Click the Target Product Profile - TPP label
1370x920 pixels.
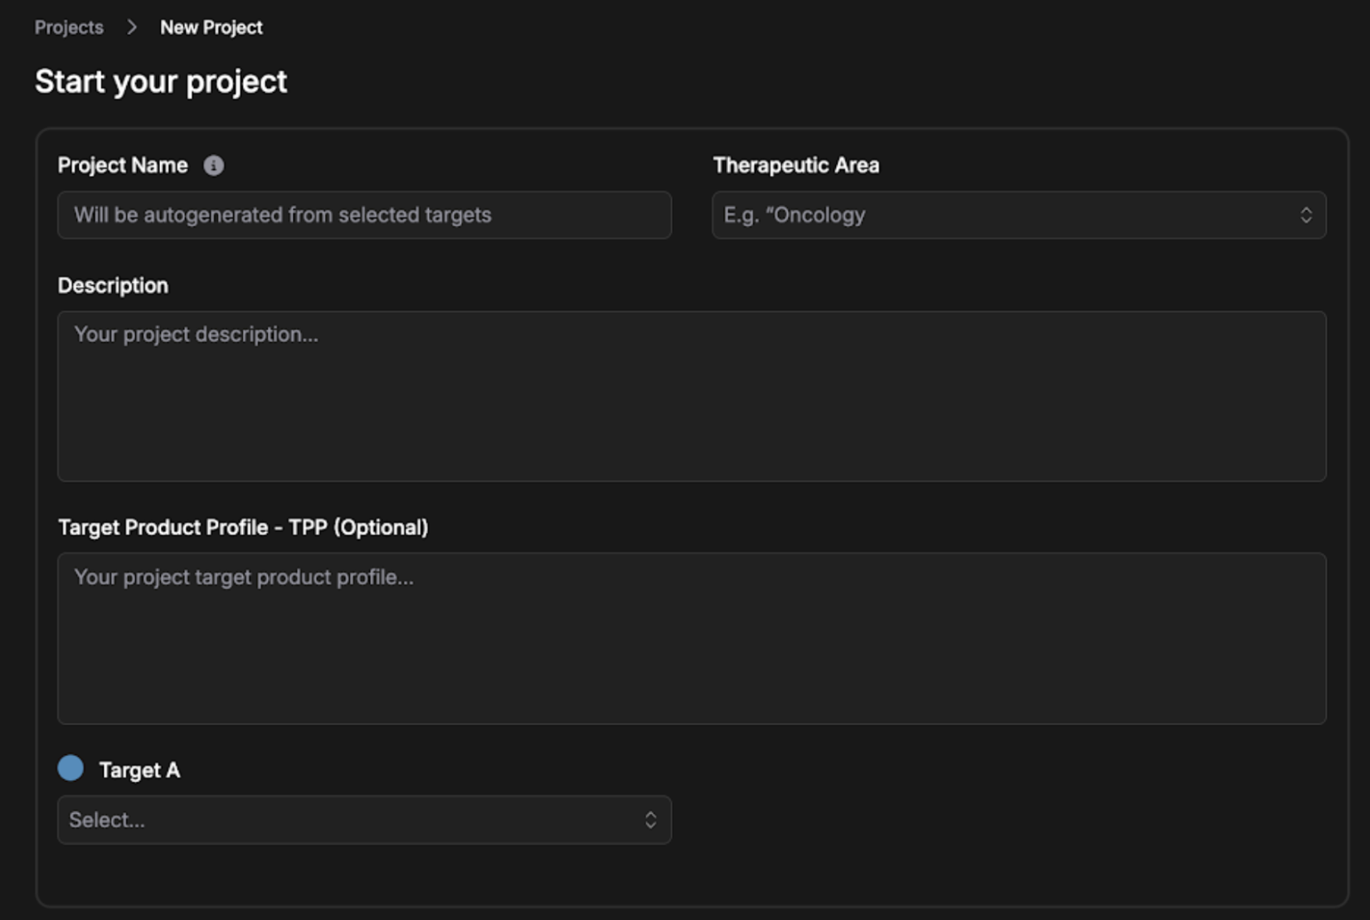(243, 528)
